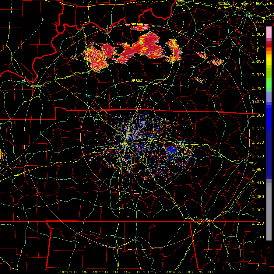The width and height of the screenshot is (274, 274).
Task: Click the [CC] legend title
Action: pos(260,21)
